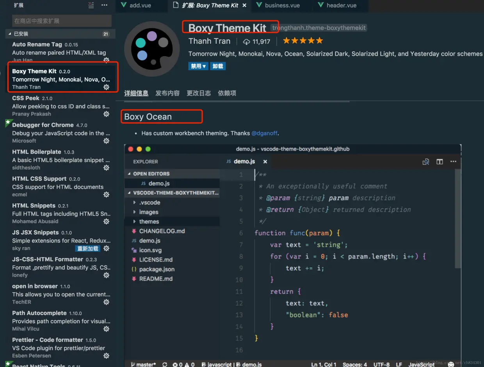Image resolution: width=484 pixels, height=367 pixels.
Task: Click the download count cloud icon
Action: pos(246,41)
